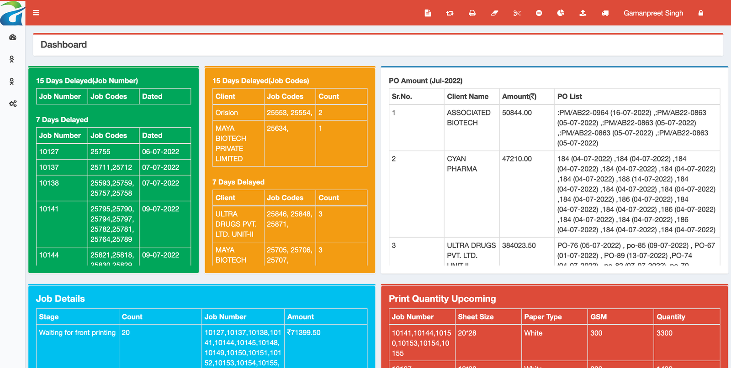Open the pie chart icon in the top bar
This screenshot has width=731, height=368.
[x=561, y=13]
